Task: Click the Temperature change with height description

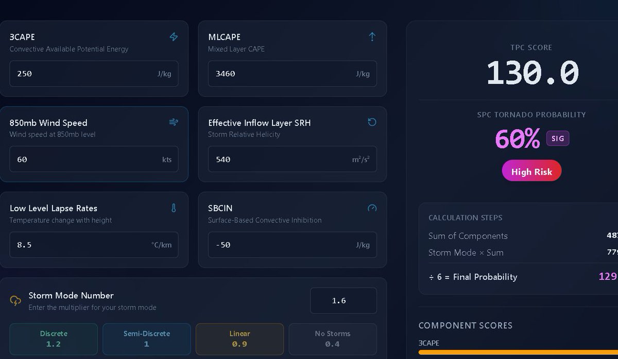Action: [x=61, y=220]
